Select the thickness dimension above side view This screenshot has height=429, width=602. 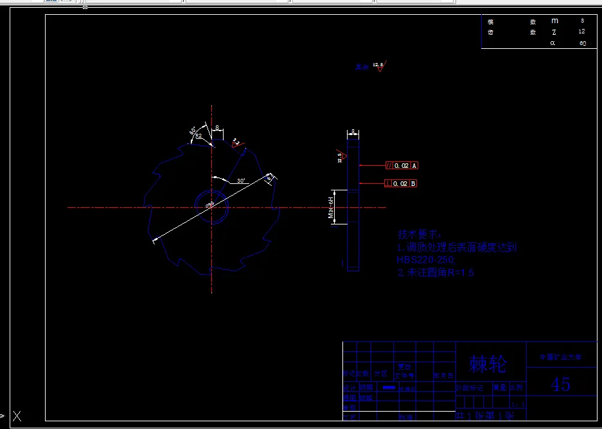pyautogui.click(x=353, y=132)
